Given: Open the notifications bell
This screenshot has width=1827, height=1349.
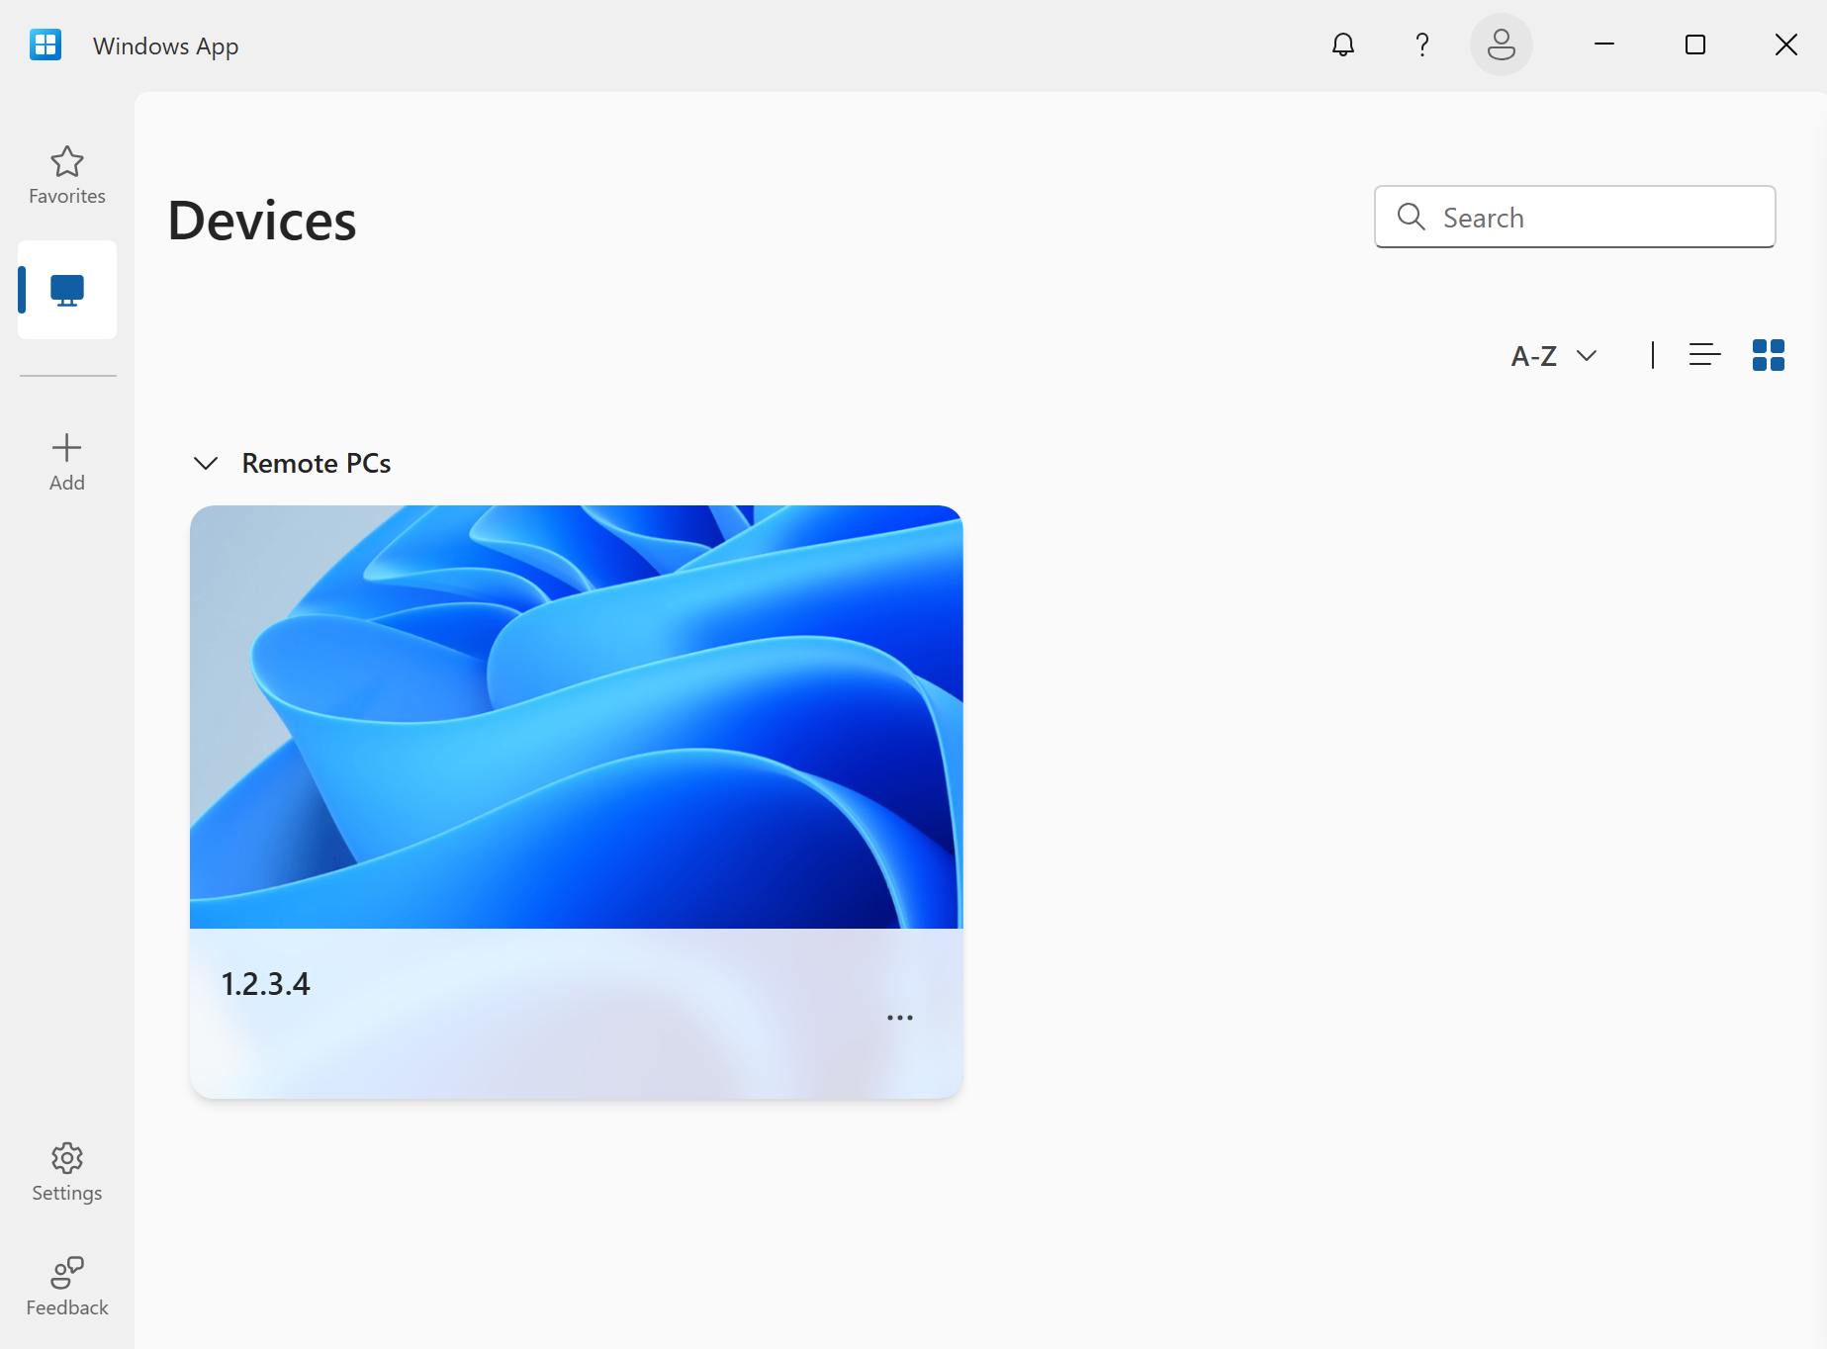Looking at the screenshot, I should 1343,45.
